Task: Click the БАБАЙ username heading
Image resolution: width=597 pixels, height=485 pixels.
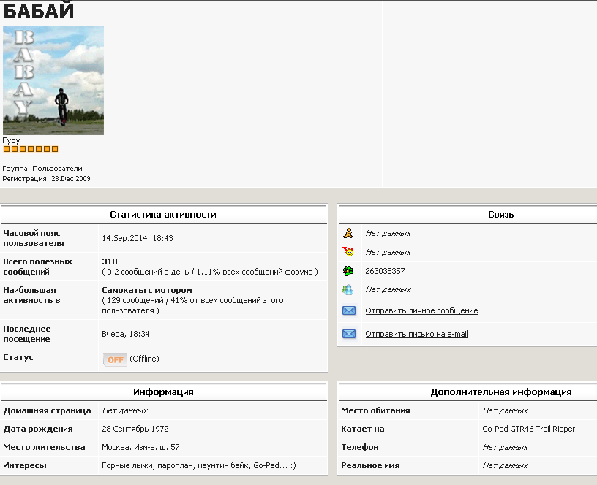Action: (38, 12)
